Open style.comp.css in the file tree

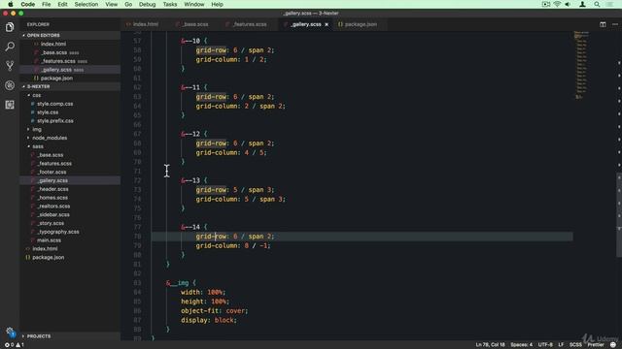click(54, 104)
